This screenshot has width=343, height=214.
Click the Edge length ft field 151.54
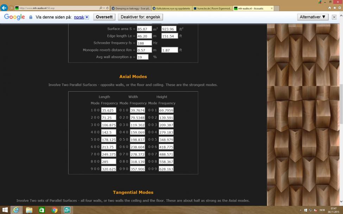pos(170,36)
